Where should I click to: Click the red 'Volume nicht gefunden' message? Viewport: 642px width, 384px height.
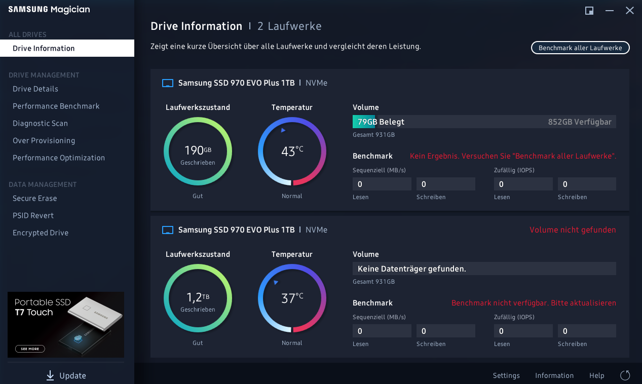click(x=573, y=230)
